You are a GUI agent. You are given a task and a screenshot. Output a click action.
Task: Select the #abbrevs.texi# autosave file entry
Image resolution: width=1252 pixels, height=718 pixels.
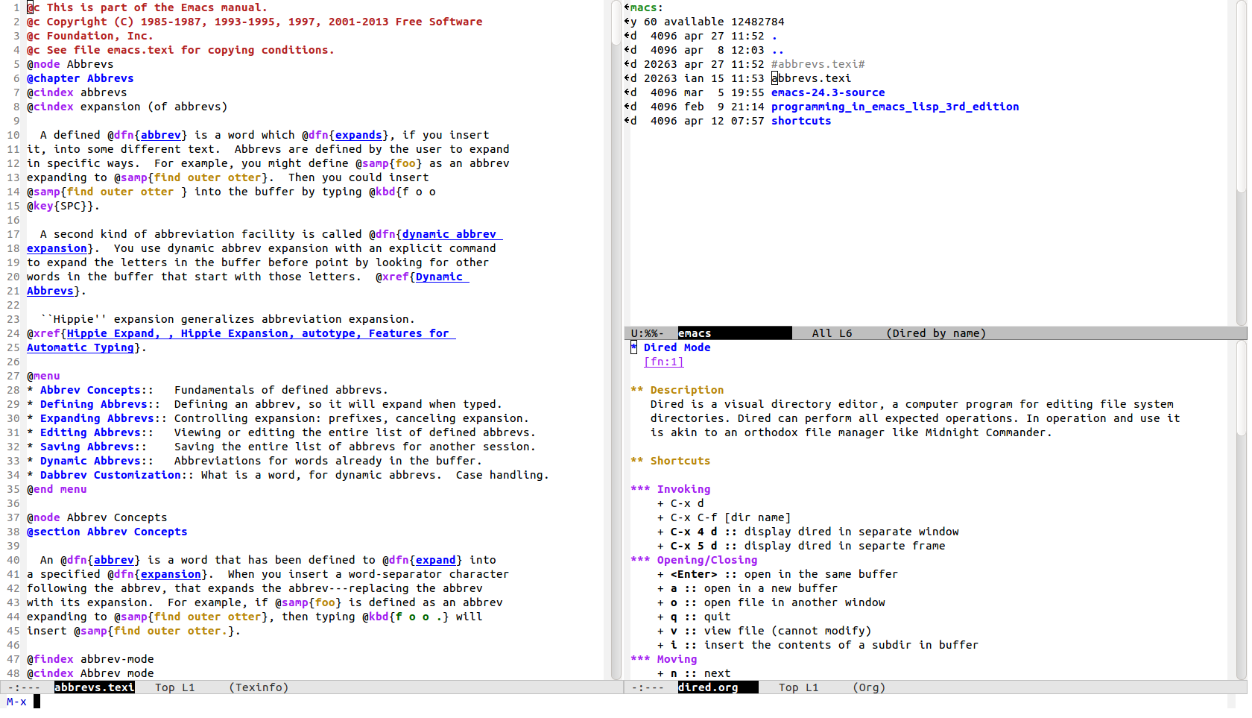pyautogui.click(x=818, y=64)
